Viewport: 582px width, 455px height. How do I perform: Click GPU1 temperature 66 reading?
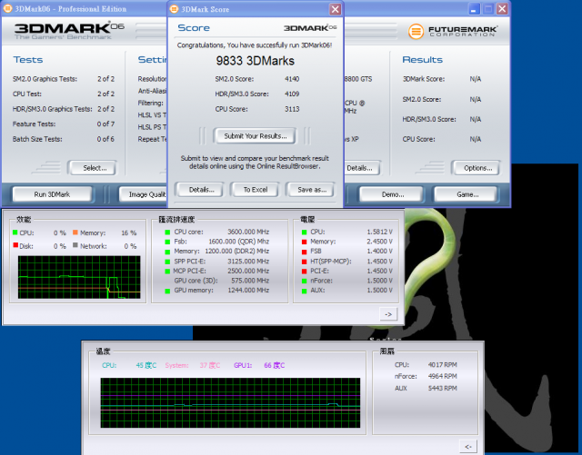click(x=275, y=365)
